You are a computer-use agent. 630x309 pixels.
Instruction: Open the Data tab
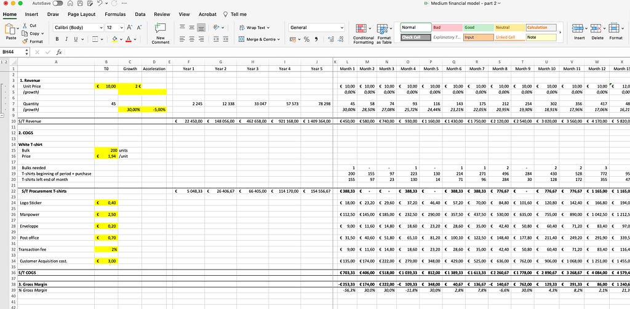point(140,14)
